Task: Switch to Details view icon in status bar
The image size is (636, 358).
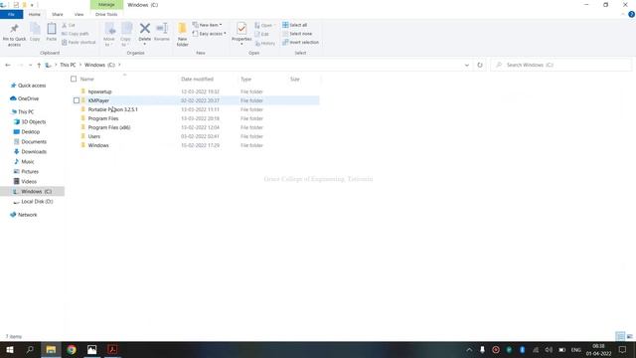Action: coord(620,336)
